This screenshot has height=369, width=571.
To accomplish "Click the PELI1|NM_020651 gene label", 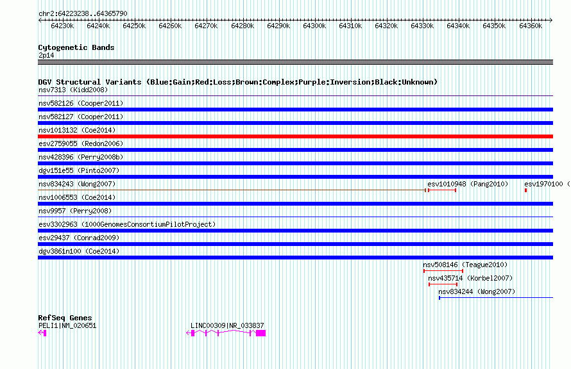I will tap(67, 325).
